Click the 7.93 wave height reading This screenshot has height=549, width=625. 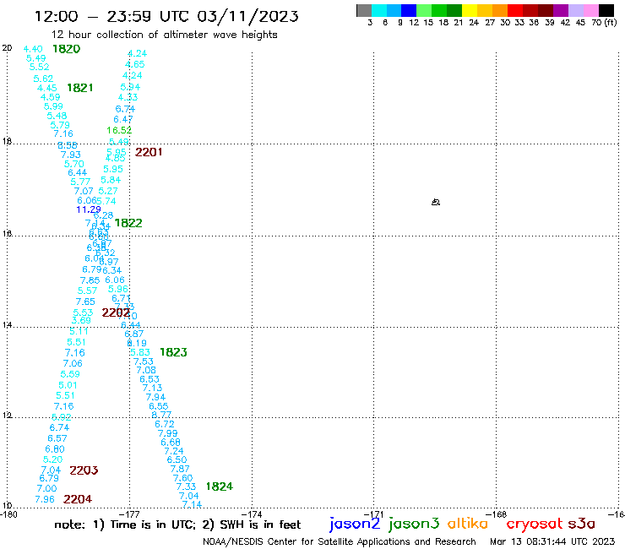pyautogui.click(x=71, y=155)
